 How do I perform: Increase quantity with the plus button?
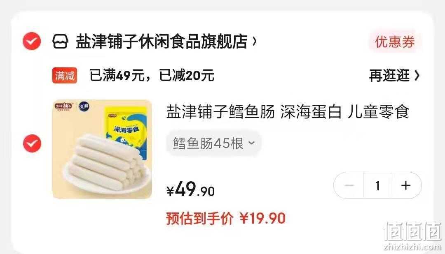coord(406,185)
